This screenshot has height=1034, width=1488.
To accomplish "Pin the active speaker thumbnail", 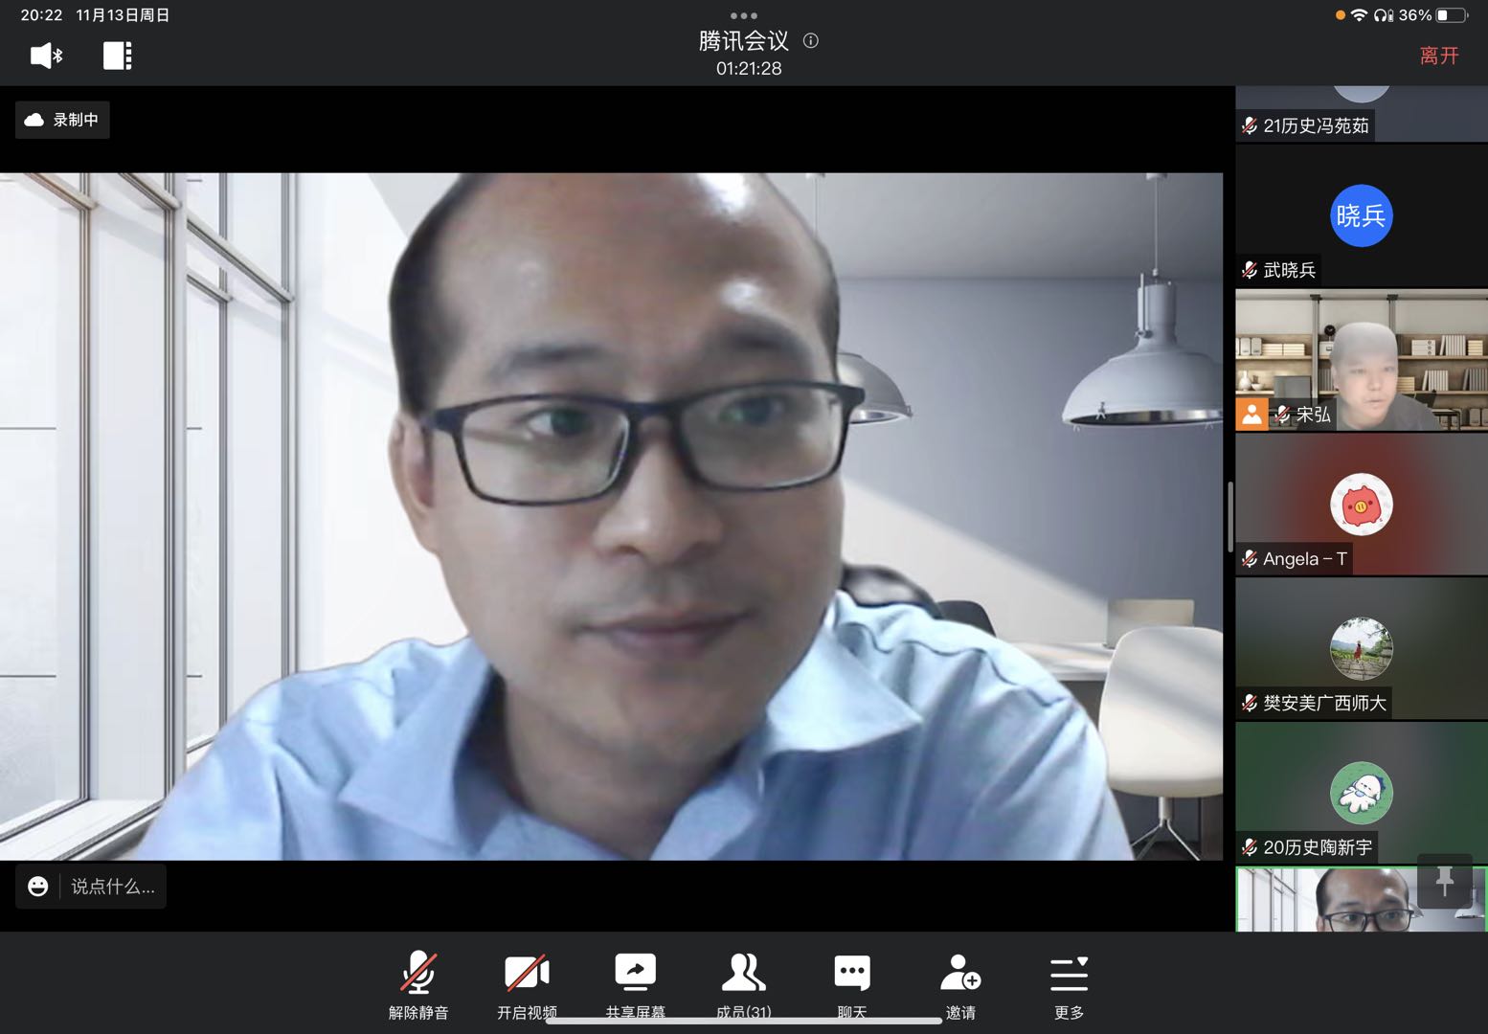I will click(x=1444, y=881).
